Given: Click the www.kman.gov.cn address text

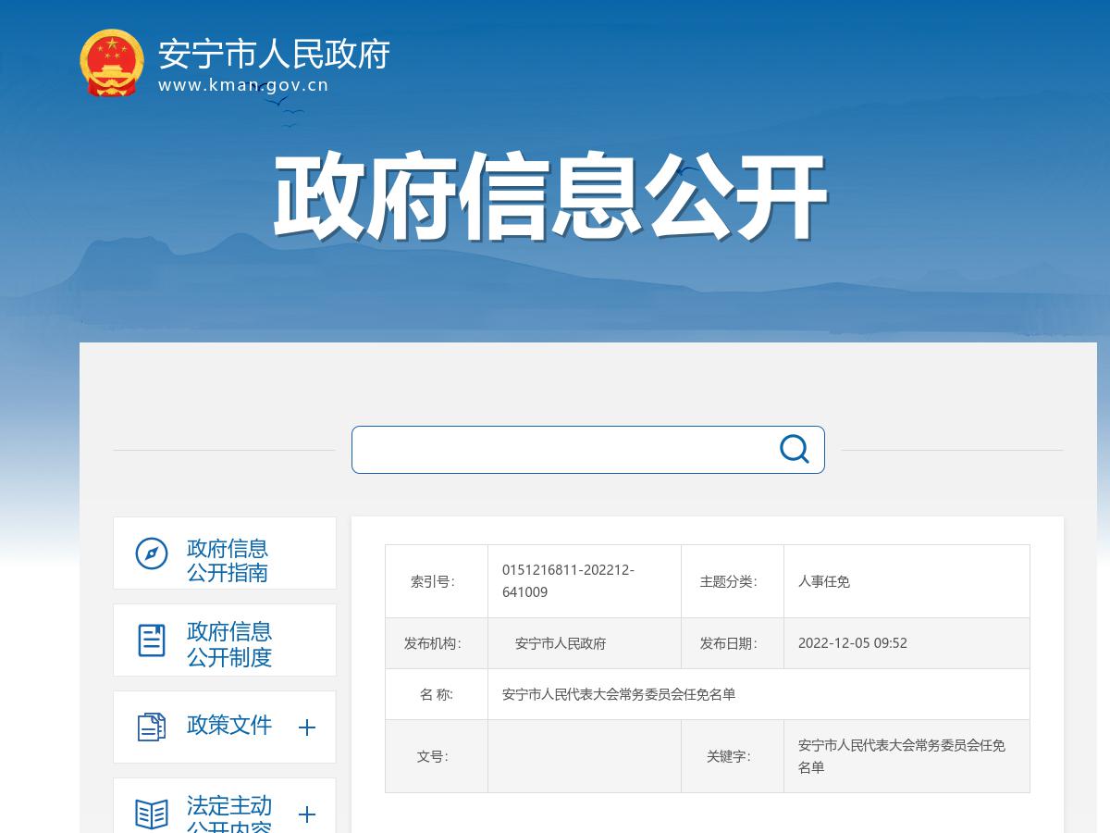Looking at the screenshot, I should (x=243, y=85).
